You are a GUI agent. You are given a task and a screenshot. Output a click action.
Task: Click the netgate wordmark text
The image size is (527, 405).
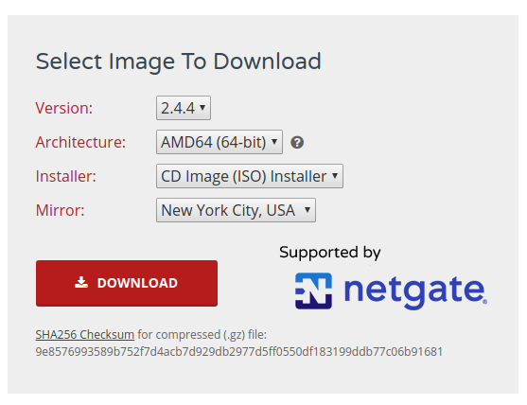(x=415, y=291)
